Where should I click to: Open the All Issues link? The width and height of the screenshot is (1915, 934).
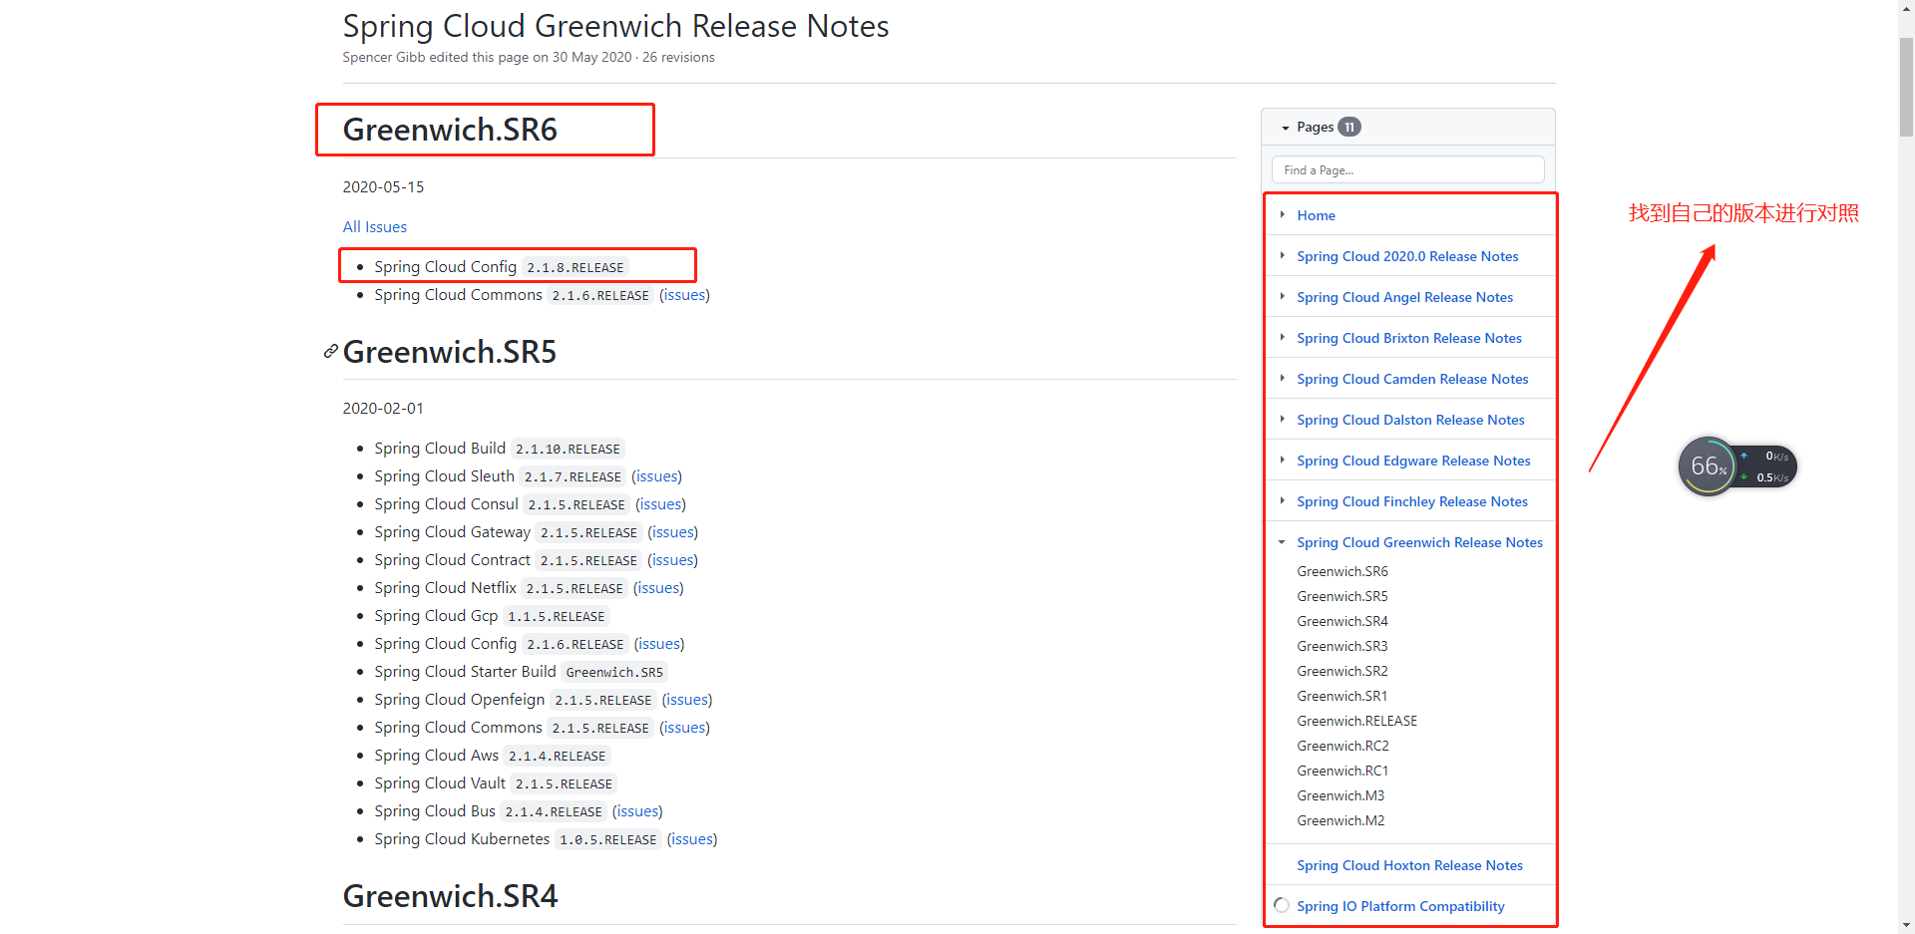[x=374, y=227]
